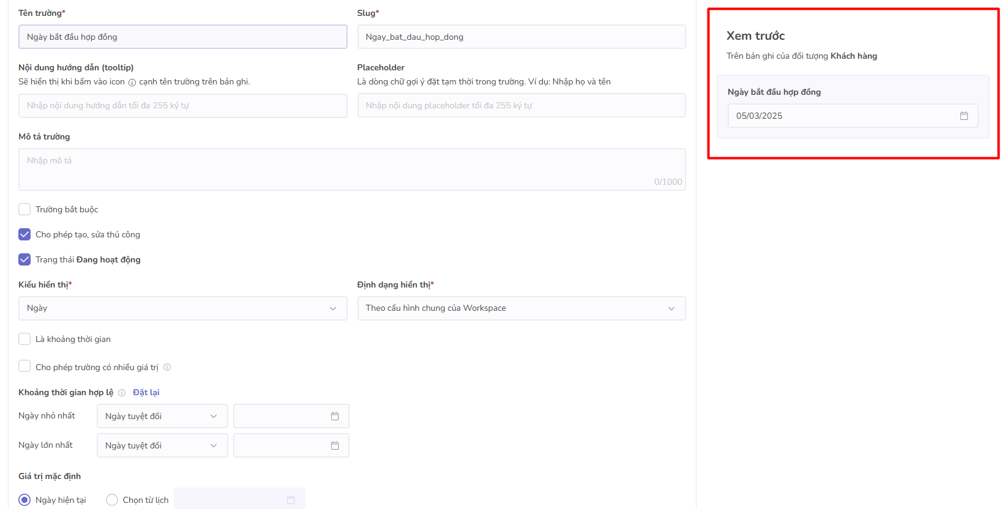Select the Ngày hiện tại radio button
1005x509 pixels.
(x=24, y=500)
